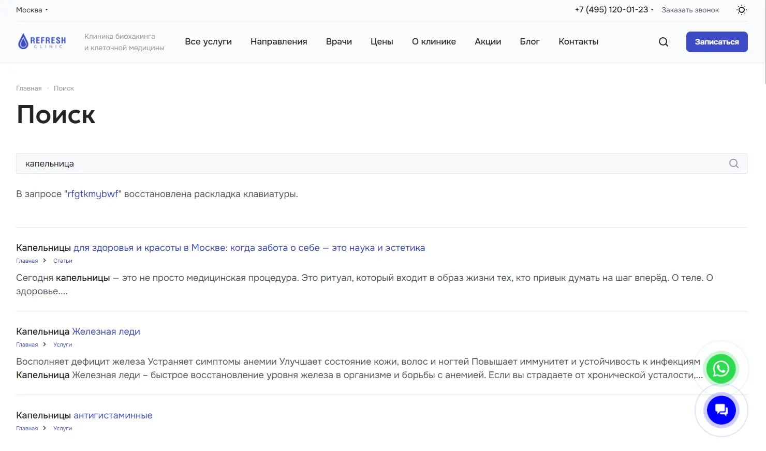Submit search with the field's magnifier icon

(733, 163)
